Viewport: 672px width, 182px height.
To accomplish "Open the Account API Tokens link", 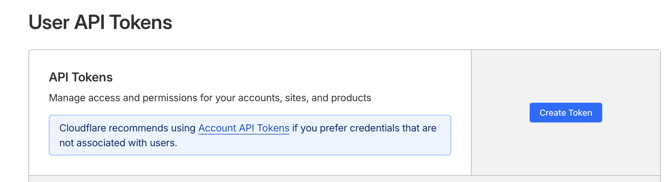I will coord(244,128).
